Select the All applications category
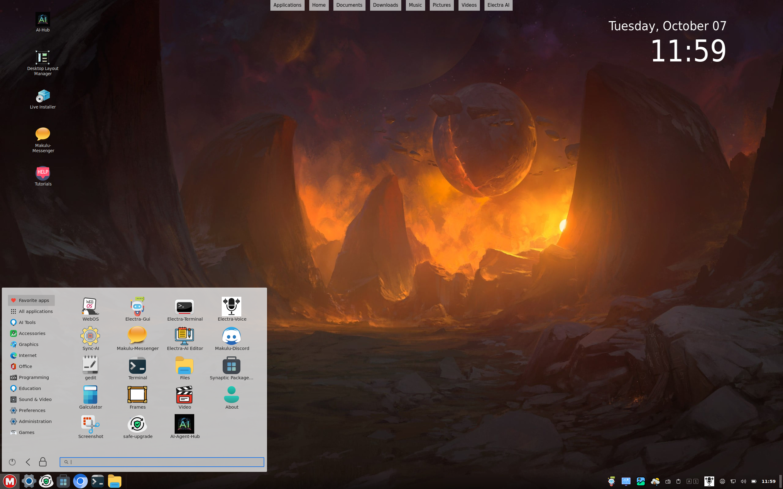783x489 pixels. tap(32, 311)
